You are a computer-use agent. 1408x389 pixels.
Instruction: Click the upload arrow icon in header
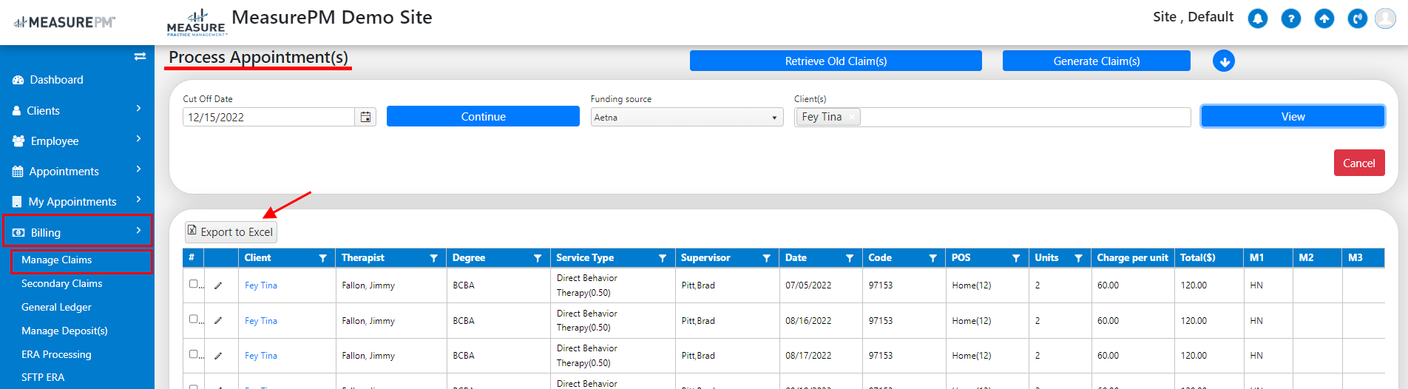pos(1324,18)
